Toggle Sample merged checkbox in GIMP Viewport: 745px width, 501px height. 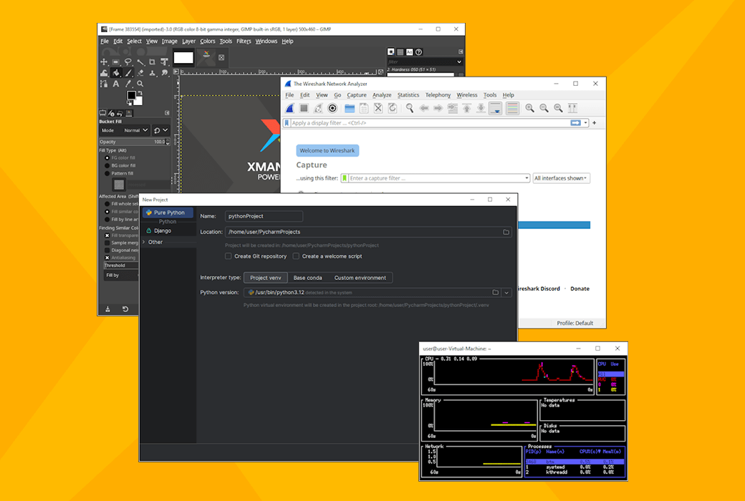point(107,243)
